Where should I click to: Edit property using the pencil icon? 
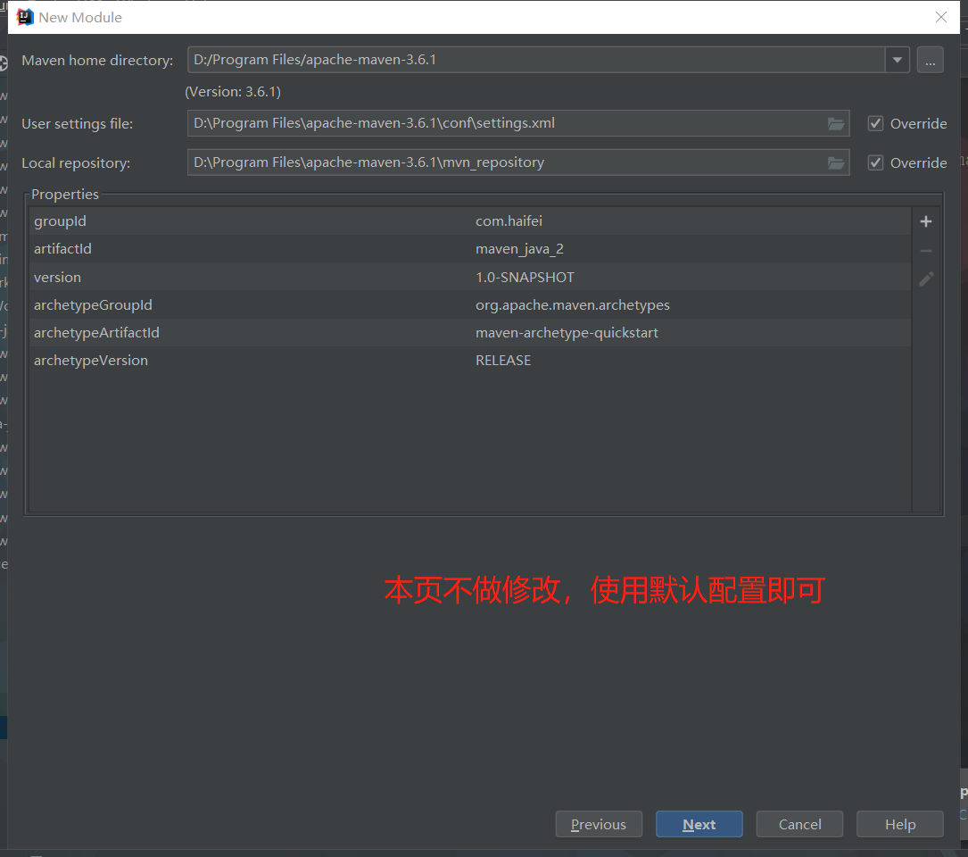click(x=926, y=279)
